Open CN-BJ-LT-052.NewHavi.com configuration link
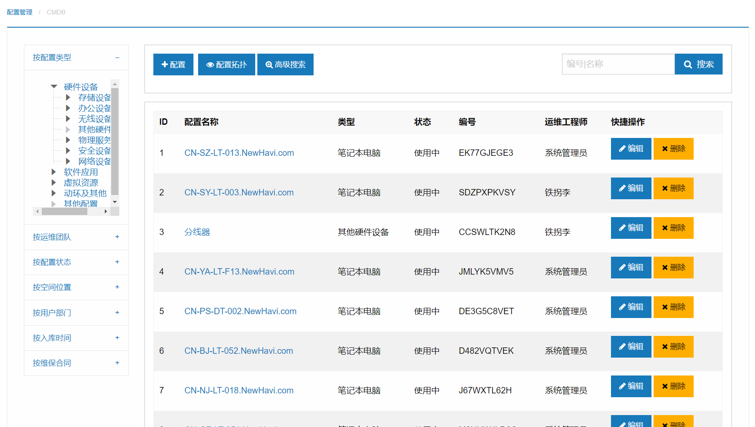 [239, 351]
